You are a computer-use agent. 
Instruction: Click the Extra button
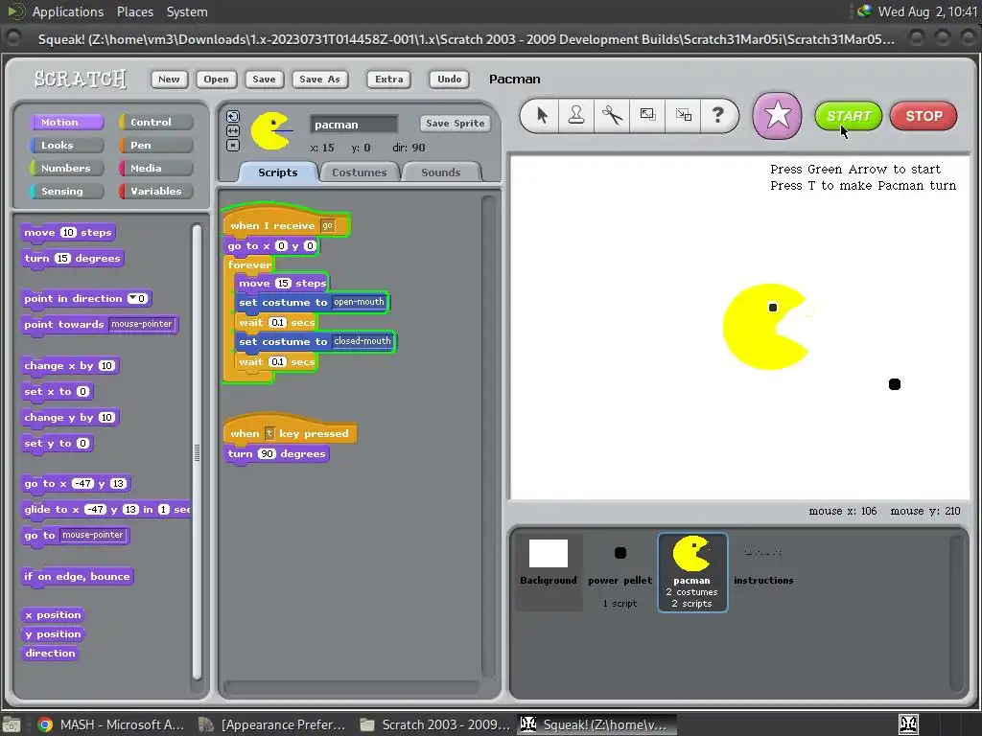pyautogui.click(x=389, y=79)
